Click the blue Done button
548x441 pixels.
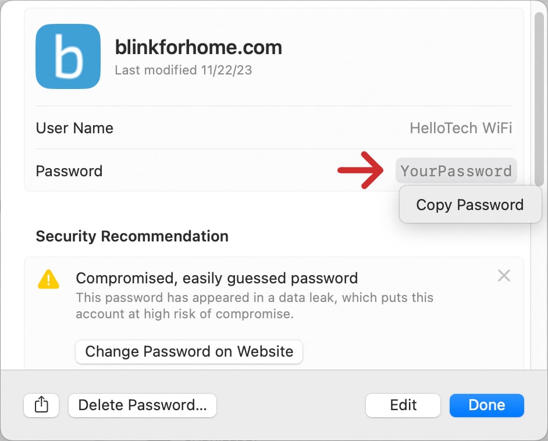[486, 406]
